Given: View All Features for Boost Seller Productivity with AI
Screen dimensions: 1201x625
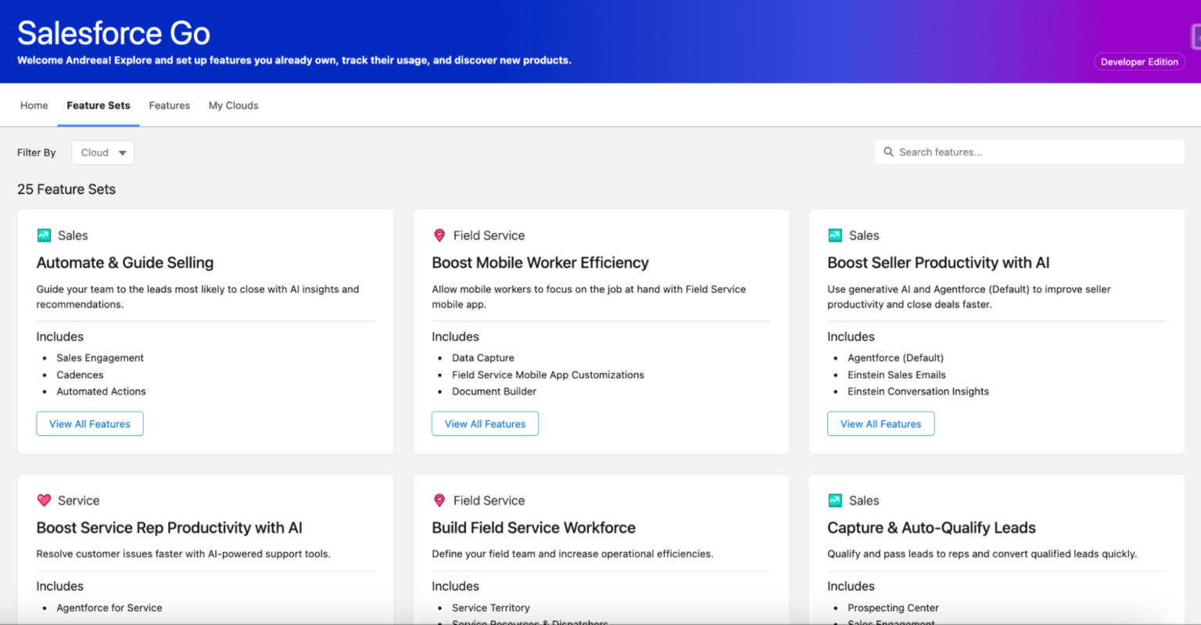Looking at the screenshot, I should coord(881,424).
